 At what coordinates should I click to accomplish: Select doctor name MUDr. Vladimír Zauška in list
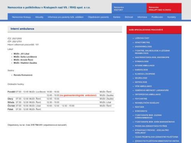(25, 63)
